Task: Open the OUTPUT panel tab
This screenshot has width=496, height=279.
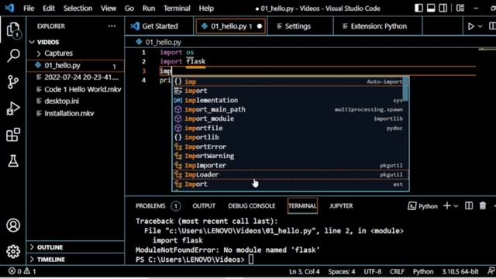Action: (x=204, y=206)
